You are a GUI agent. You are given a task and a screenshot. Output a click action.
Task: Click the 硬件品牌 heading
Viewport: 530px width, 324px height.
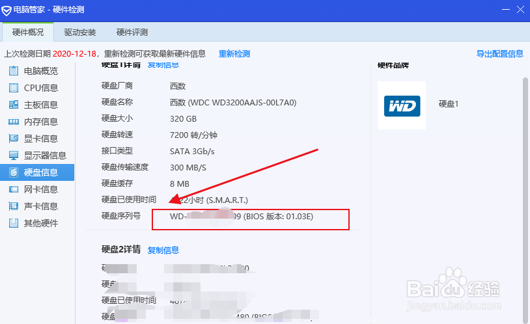[393, 65]
